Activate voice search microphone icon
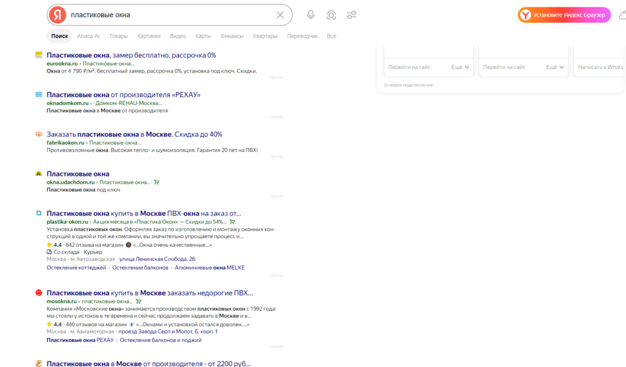The height and width of the screenshot is (367, 626). point(311,15)
